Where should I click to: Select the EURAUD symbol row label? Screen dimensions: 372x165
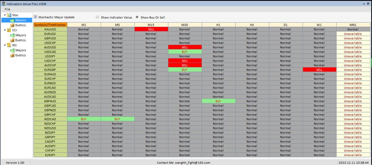coord(50,74)
